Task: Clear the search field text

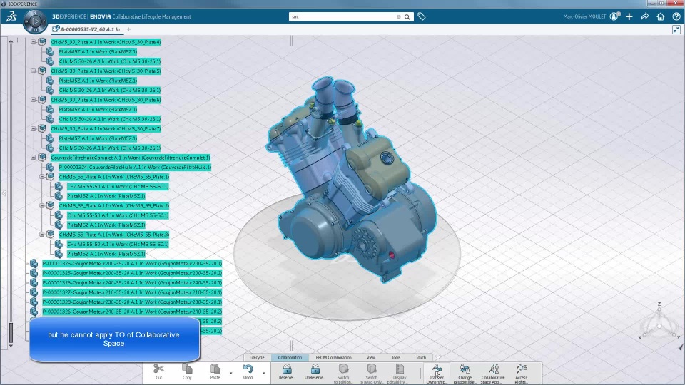Action: 398,16
